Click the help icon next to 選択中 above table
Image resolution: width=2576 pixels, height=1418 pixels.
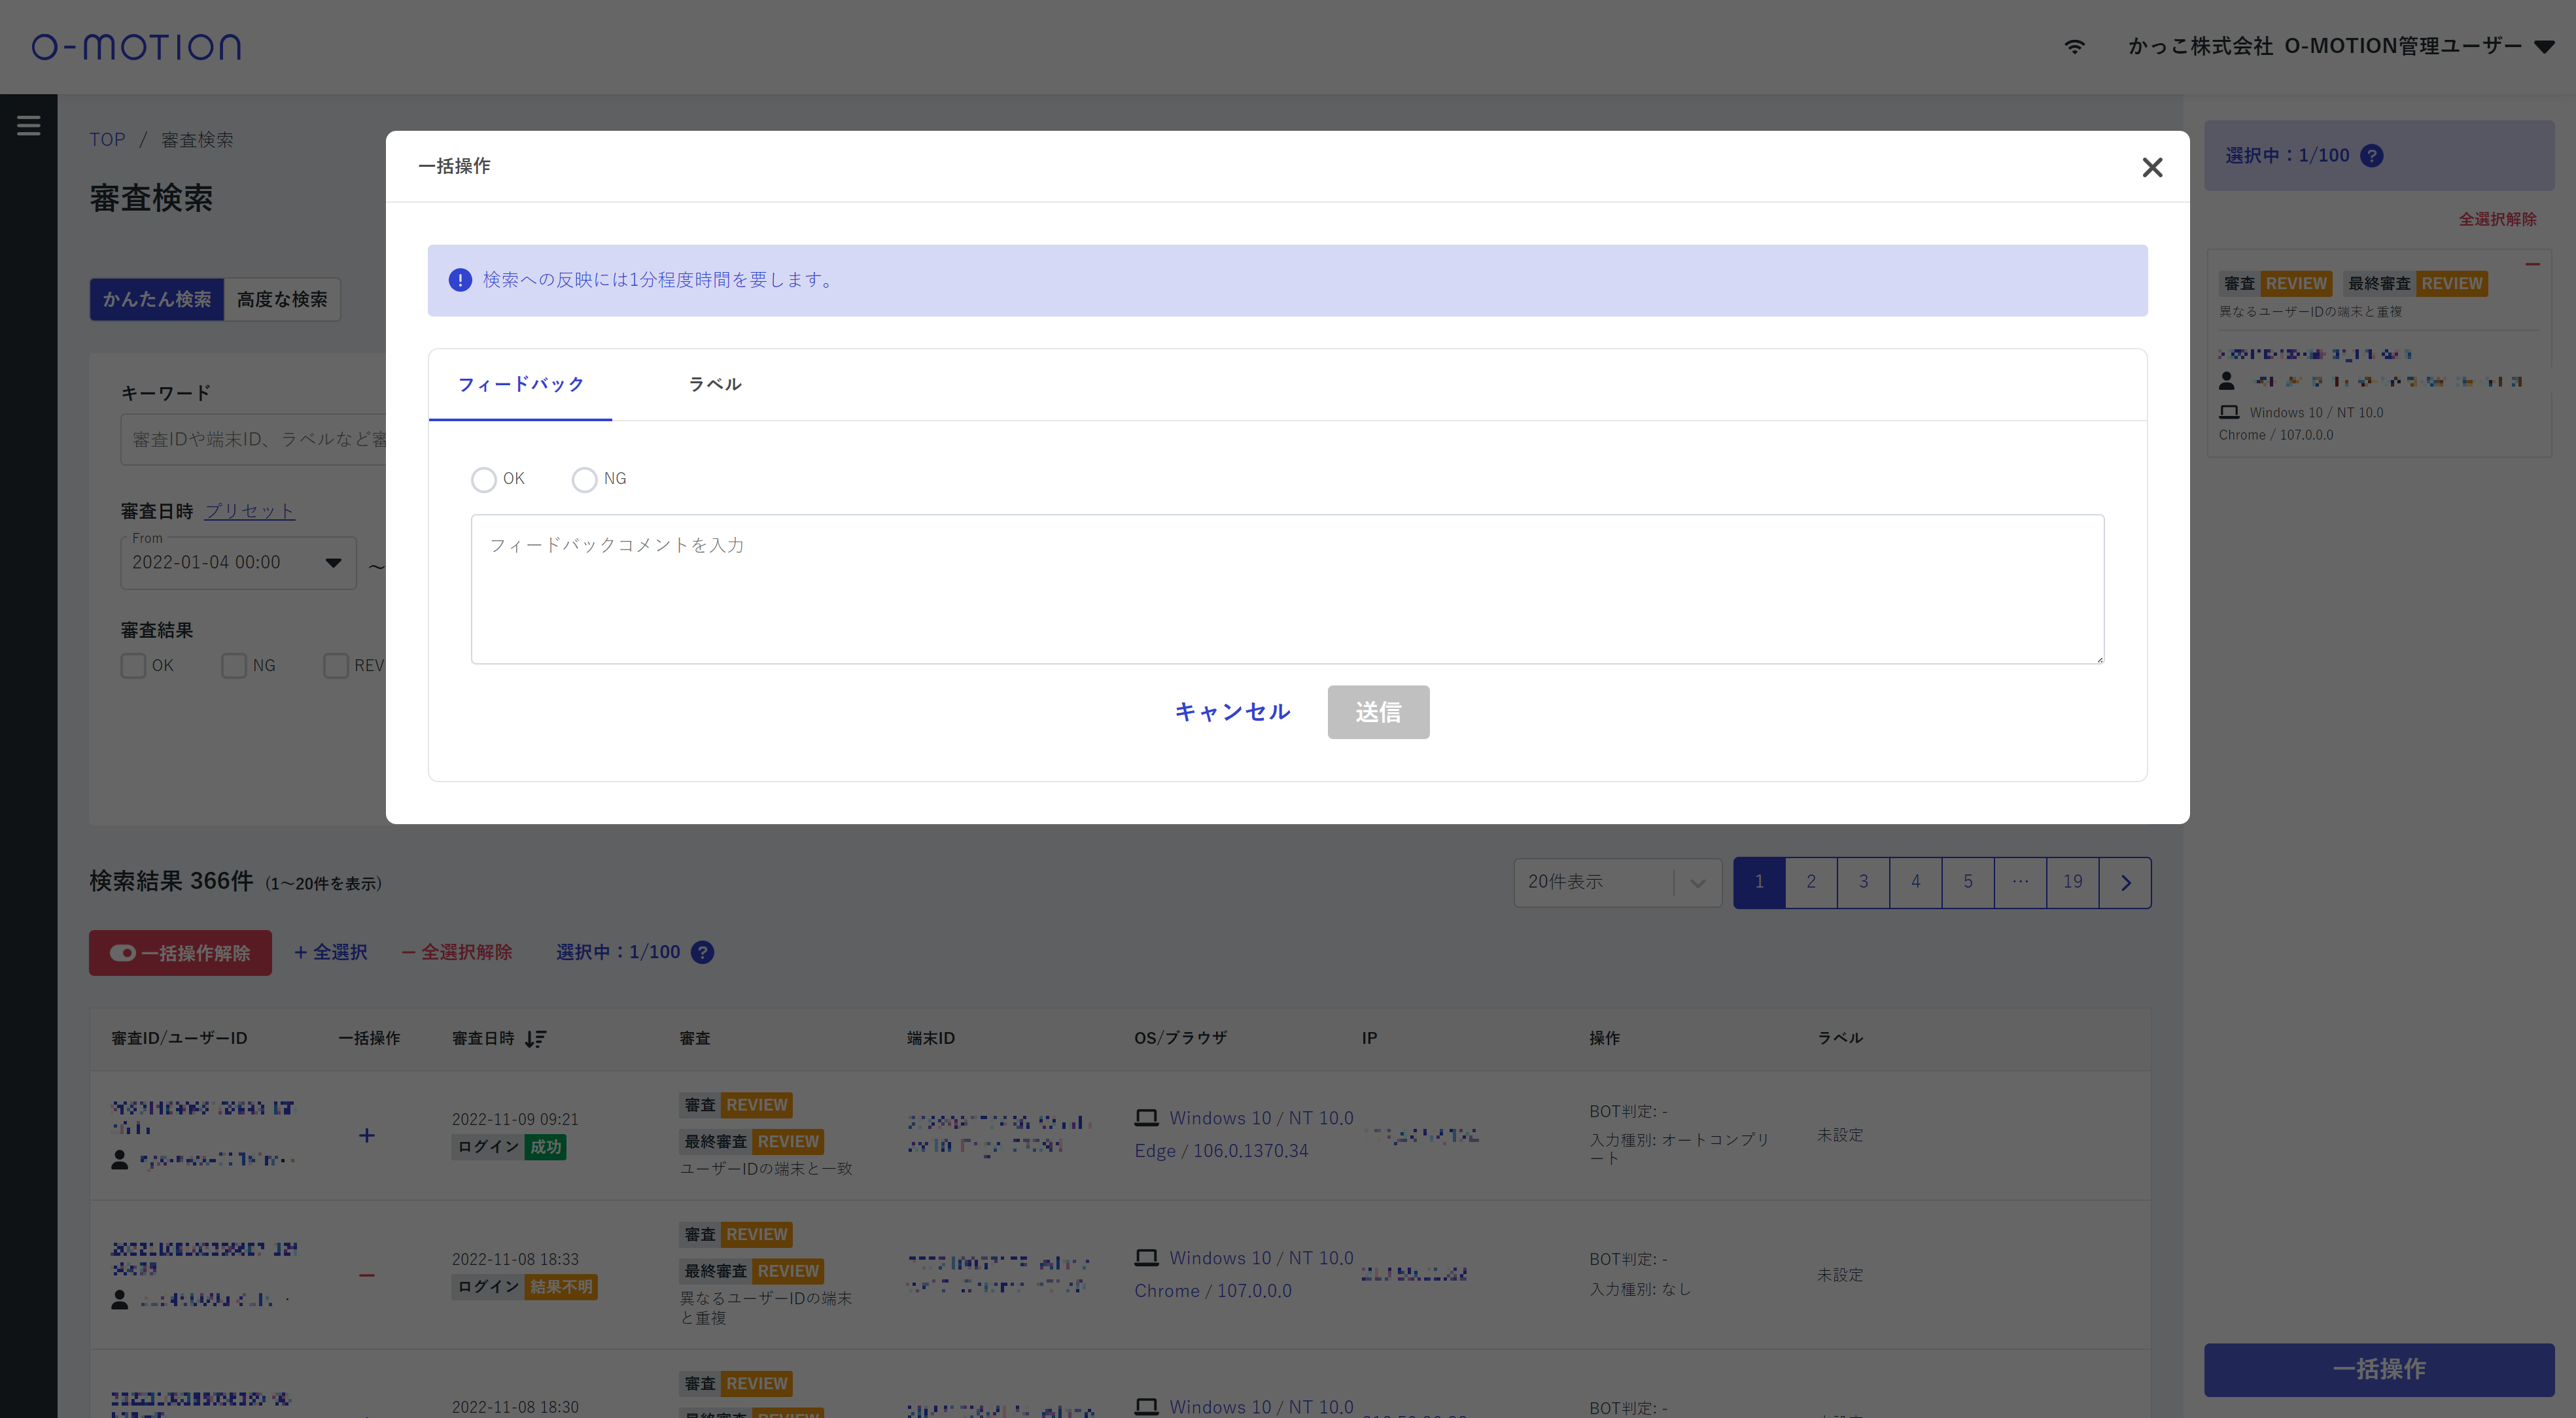click(703, 952)
